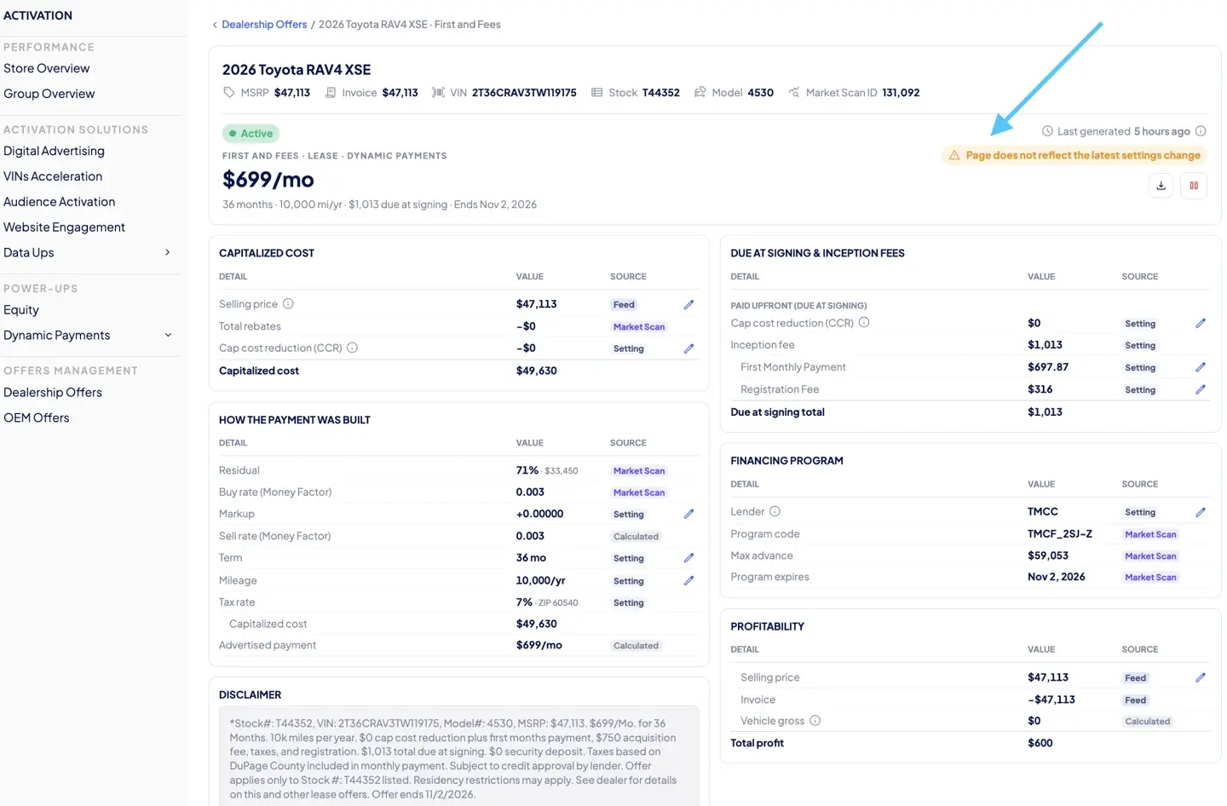Open Website Engagement page
Screen dimensions: 1227x806
coord(64,227)
